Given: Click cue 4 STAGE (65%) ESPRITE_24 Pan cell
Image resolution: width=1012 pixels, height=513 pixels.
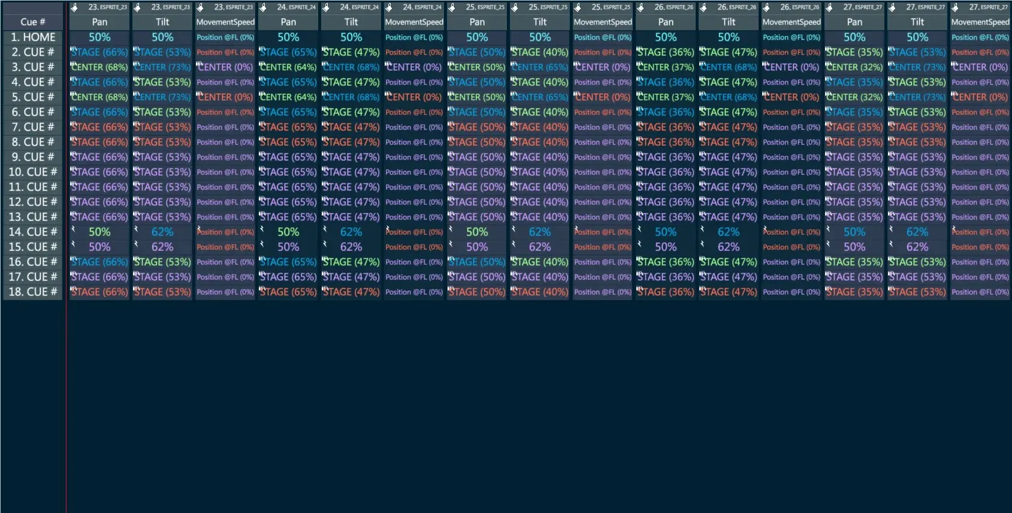Looking at the screenshot, I should coord(288,82).
